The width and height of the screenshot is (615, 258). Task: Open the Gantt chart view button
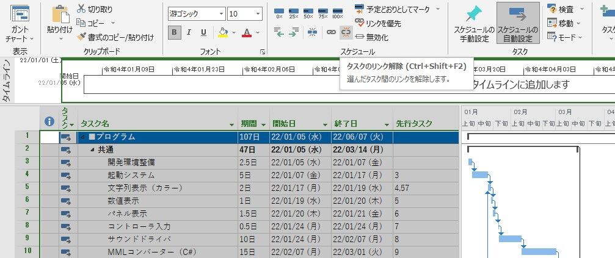coord(19,24)
